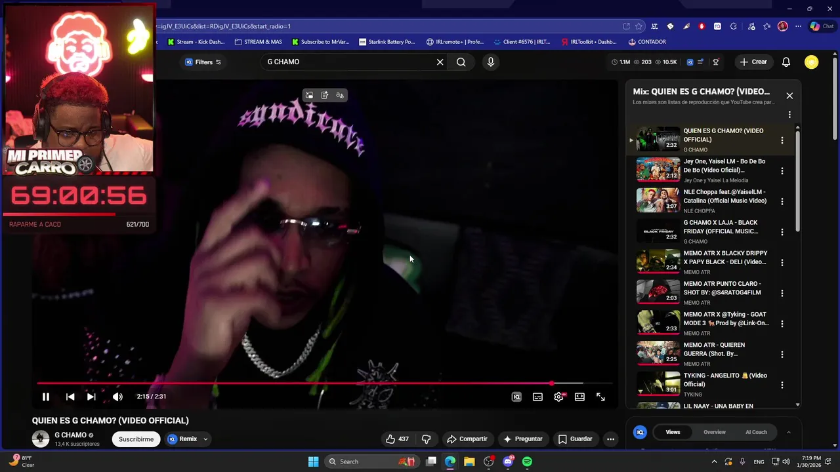Show hidden system tray icons
The width and height of the screenshot is (840, 472).
[714, 462]
